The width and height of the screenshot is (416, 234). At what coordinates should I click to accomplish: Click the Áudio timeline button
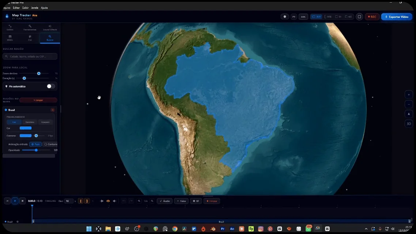(x=165, y=201)
